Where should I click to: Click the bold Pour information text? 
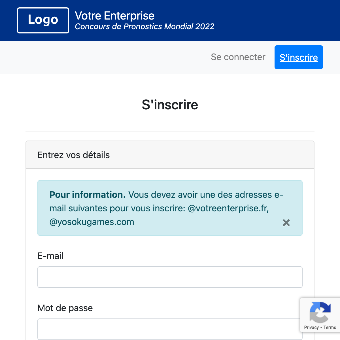(x=87, y=195)
